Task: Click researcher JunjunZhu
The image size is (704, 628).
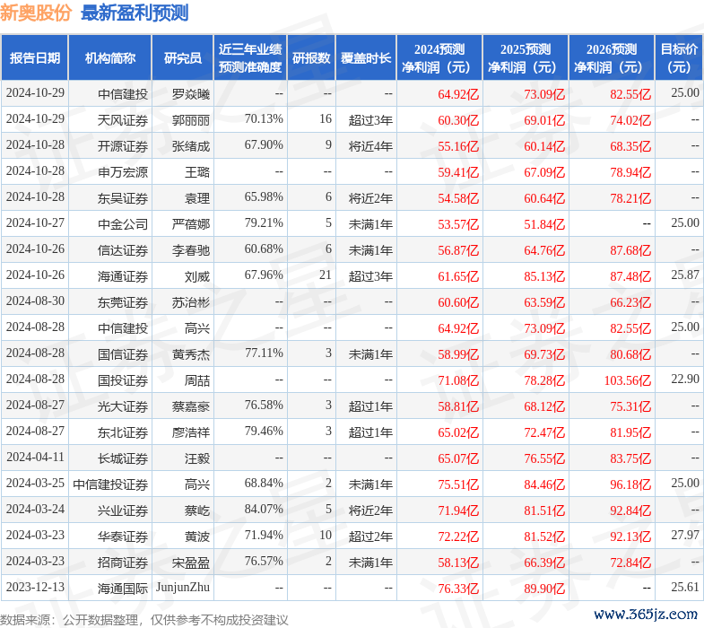Action: click(x=183, y=588)
